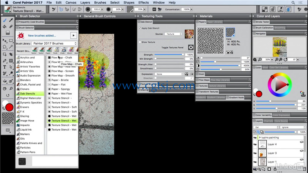
Task: Select the Rotate Page tool
Action: click(x=8, y=95)
